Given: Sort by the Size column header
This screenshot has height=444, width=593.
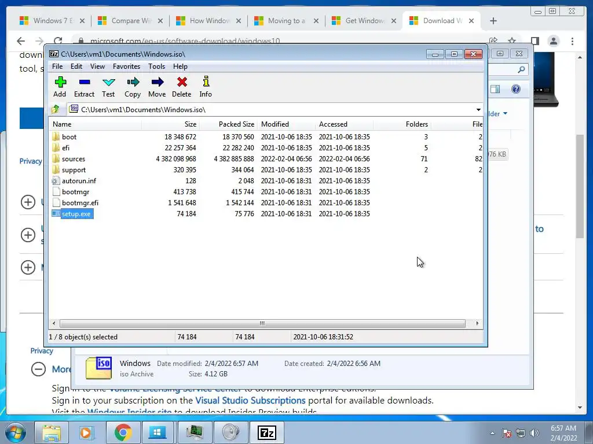Looking at the screenshot, I should 171,124.
